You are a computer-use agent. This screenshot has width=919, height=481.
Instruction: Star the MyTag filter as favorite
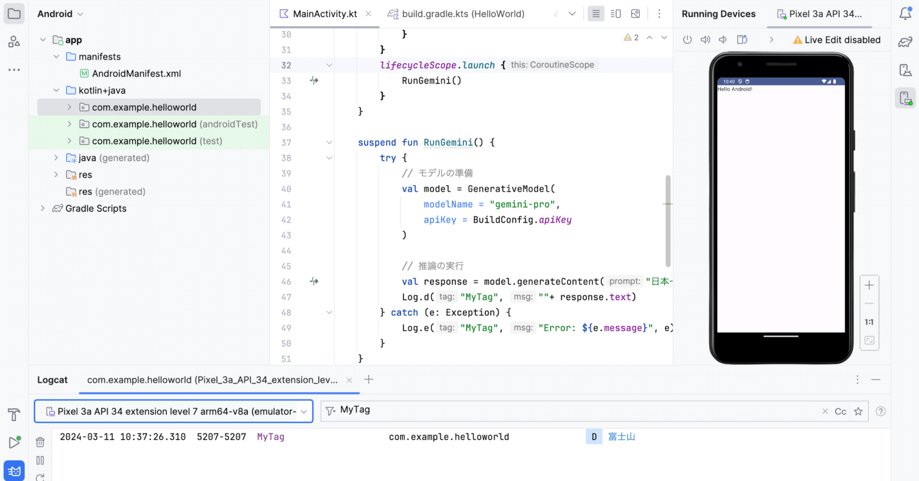click(x=858, y=411)
